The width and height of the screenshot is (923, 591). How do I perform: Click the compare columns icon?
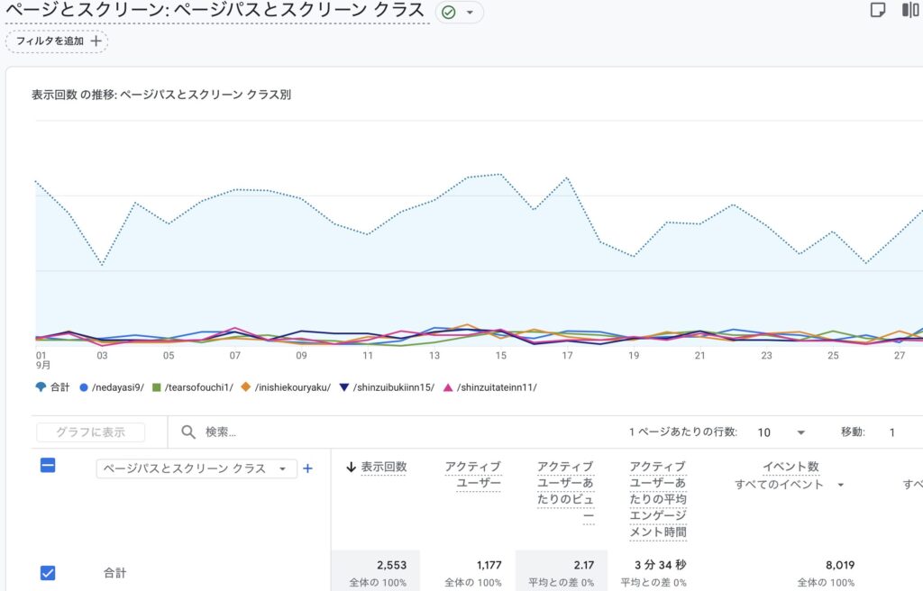click(910, 11)
